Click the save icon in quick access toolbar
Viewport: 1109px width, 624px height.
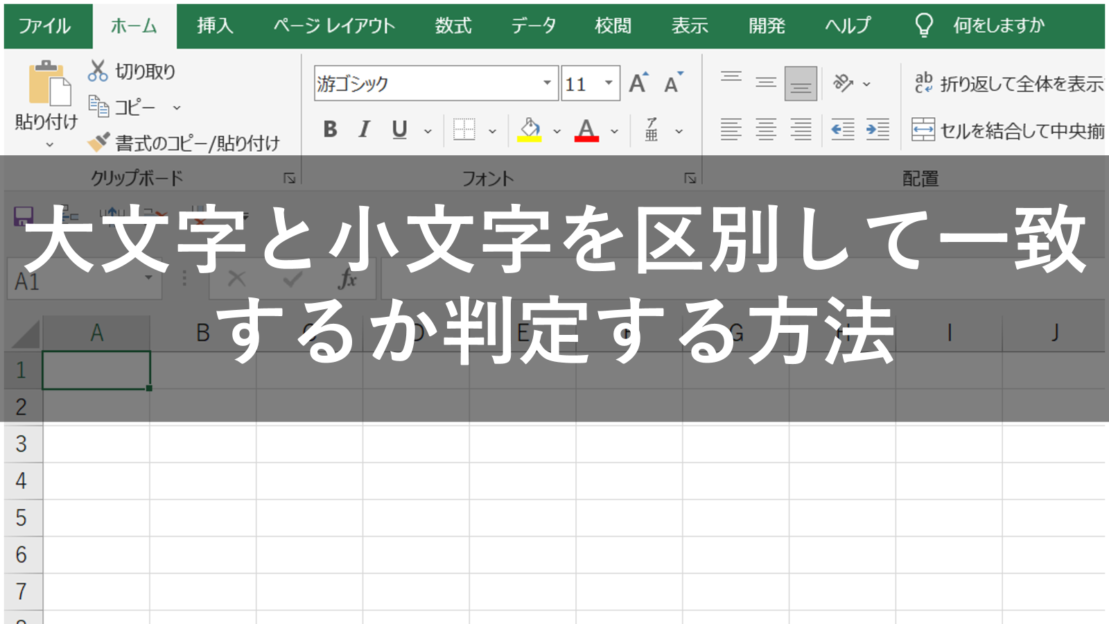coord(24,216)
